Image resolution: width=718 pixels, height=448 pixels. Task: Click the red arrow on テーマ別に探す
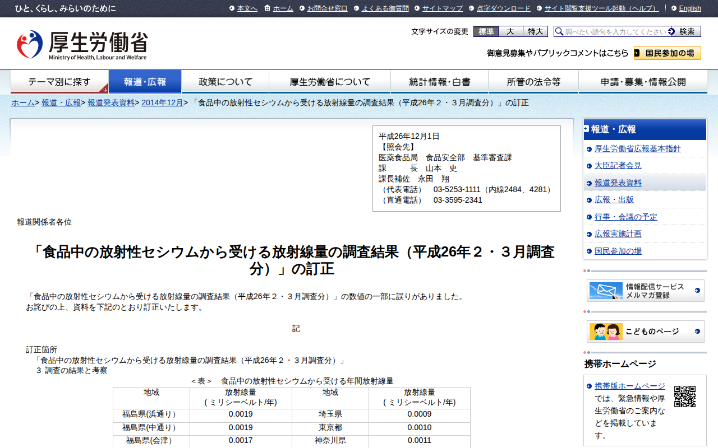pos(104,89)
